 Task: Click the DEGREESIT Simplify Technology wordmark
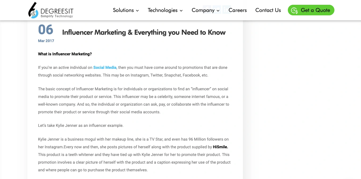click(57, 13)
